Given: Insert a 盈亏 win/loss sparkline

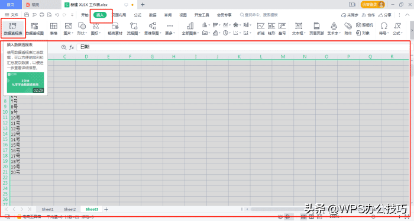Looking at the screenshot, I should coord(282,28).
